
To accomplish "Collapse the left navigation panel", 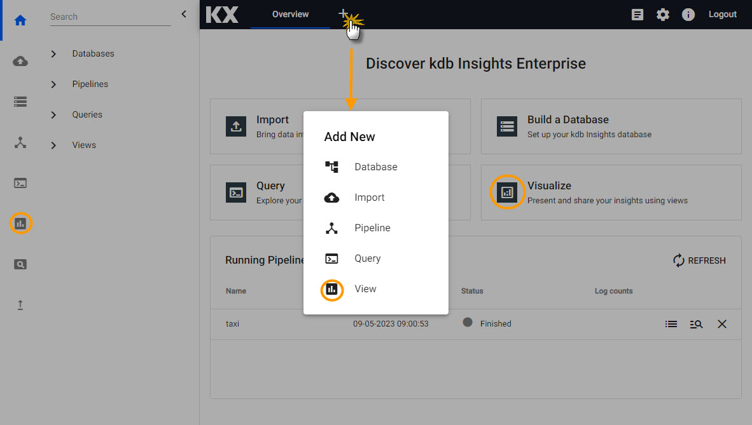I will (184, 14).
